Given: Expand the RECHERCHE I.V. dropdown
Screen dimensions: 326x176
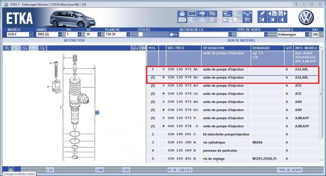Looking at the screenshot, I should 230,34.
